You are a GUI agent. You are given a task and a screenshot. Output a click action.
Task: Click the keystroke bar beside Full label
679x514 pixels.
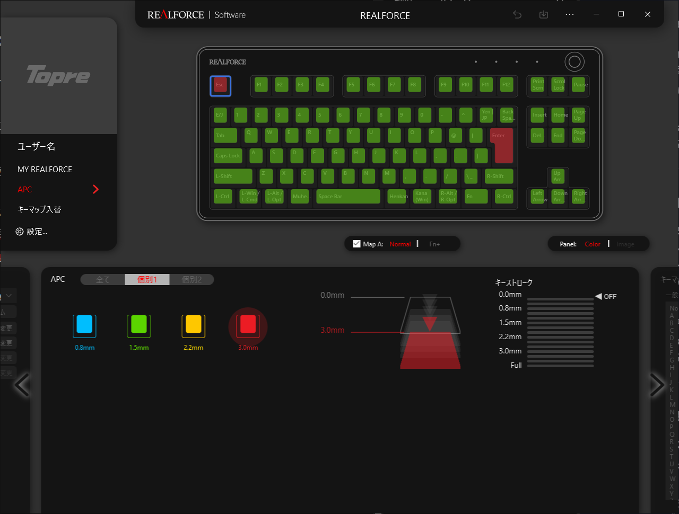click(x=560, y=365)
